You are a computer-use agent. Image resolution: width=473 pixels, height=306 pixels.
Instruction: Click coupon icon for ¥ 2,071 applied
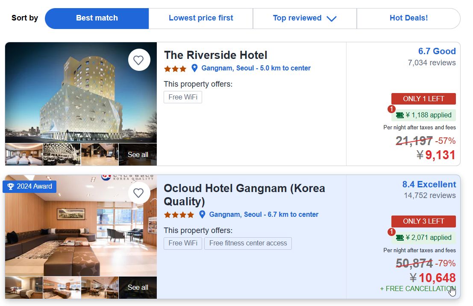[x=400, y=238]
